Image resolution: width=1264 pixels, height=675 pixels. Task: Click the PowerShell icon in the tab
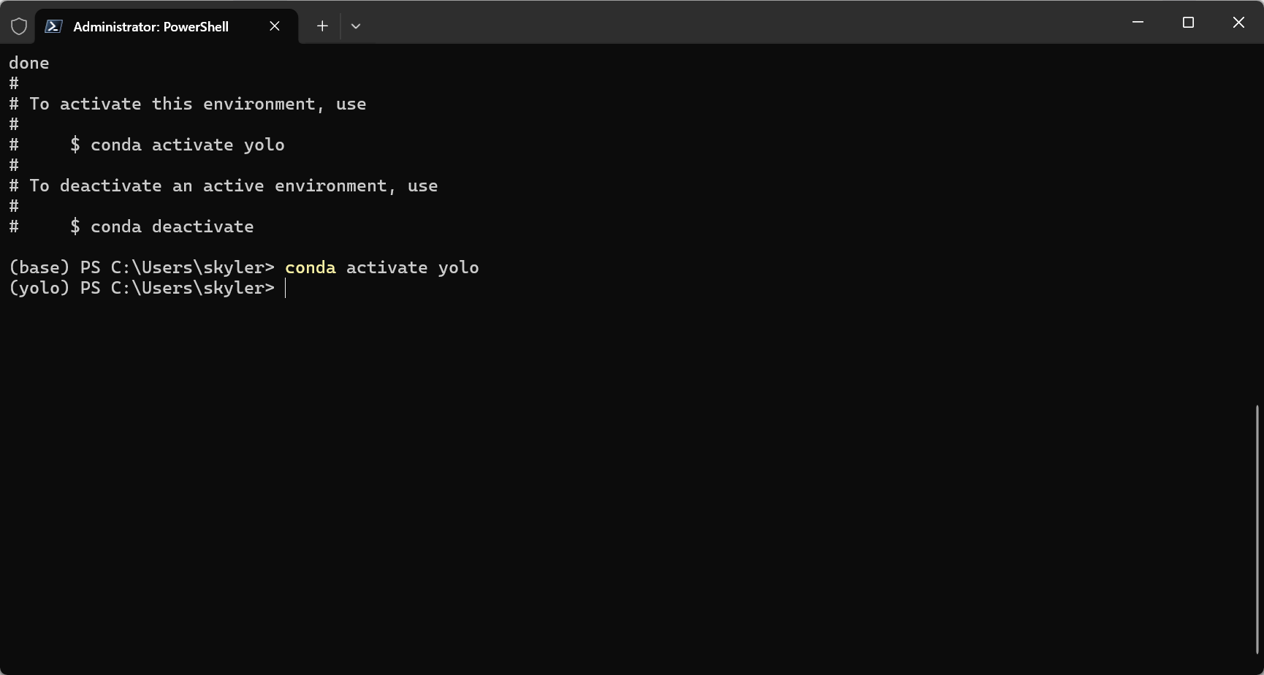[53, 26]
